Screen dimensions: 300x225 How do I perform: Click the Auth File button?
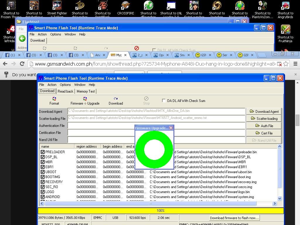(x=264, y=126)
